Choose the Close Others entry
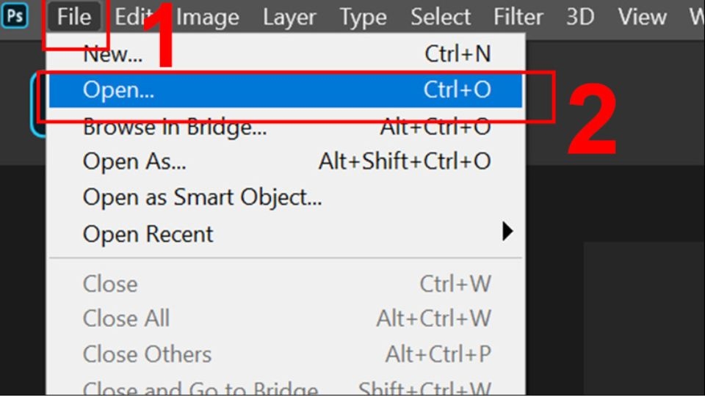This screenshot has width=705, height=396. click(147, 354)
